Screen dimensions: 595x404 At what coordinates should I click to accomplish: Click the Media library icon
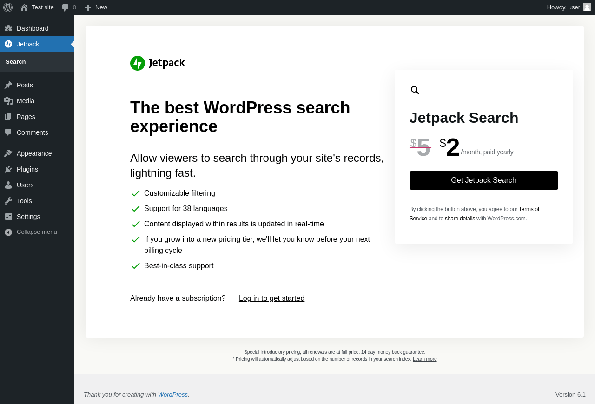pos(8,101)
